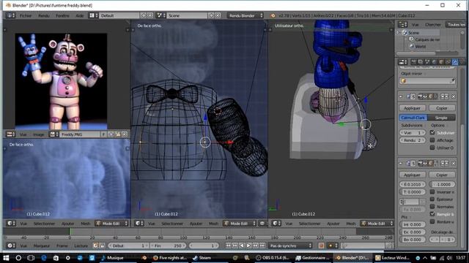Switch to the Modifiers wrench tab icon

[455, 62]
